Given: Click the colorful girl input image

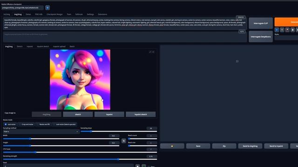Looking at the screenshot, I should point(80,79).
